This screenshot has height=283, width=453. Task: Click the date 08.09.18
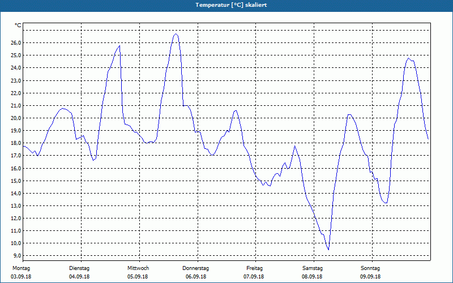click(x=312, y=277)
